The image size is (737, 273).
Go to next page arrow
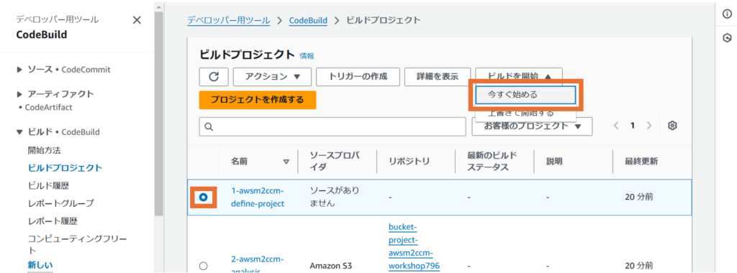point(649,126)
